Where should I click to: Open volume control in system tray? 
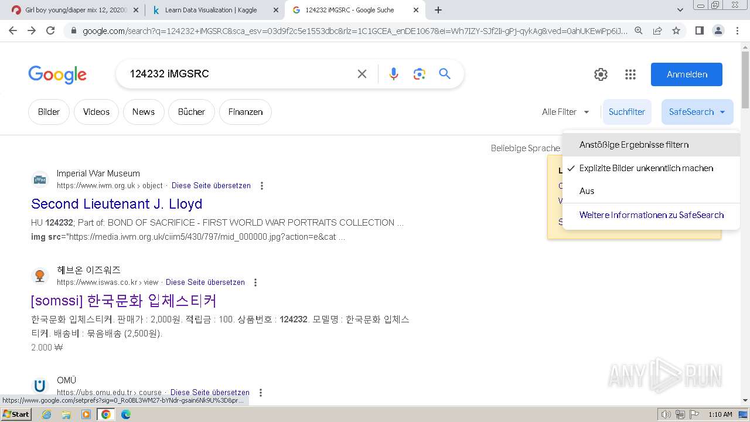tap(666, 414)
